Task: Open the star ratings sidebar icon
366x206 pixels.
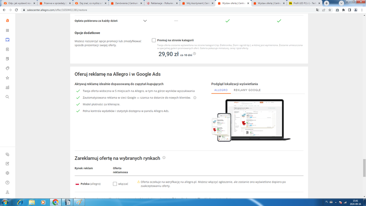Action: coord(7,78)
